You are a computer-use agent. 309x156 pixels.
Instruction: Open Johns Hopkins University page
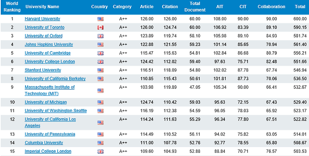pos(48,45)
